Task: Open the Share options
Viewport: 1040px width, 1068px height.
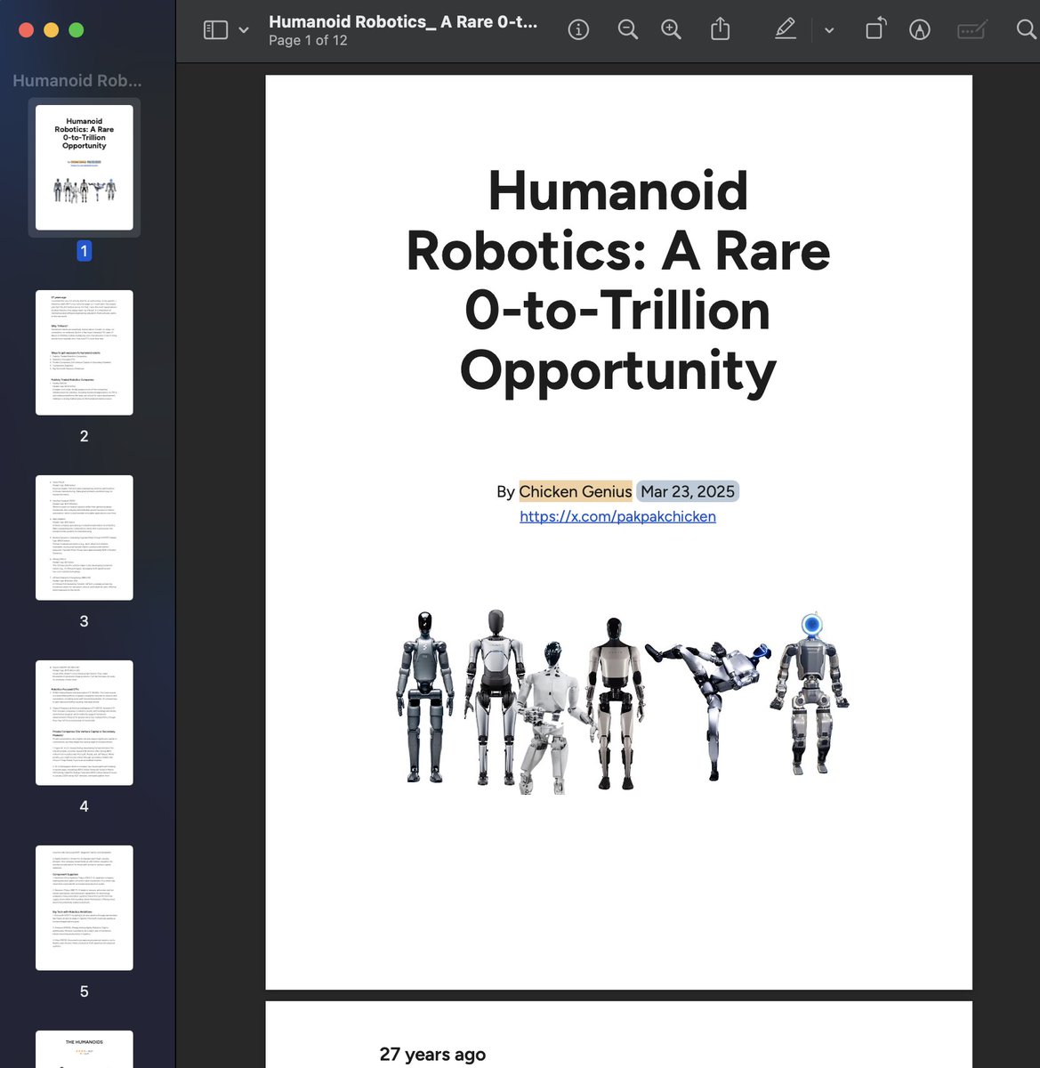Action: (x=720, y=29)
